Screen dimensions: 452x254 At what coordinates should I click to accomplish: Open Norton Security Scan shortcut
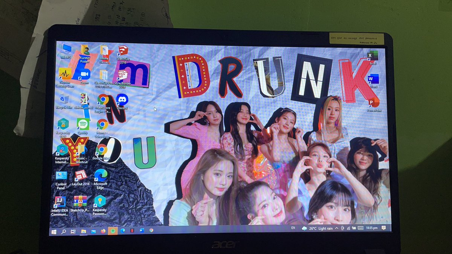[65, 78]
